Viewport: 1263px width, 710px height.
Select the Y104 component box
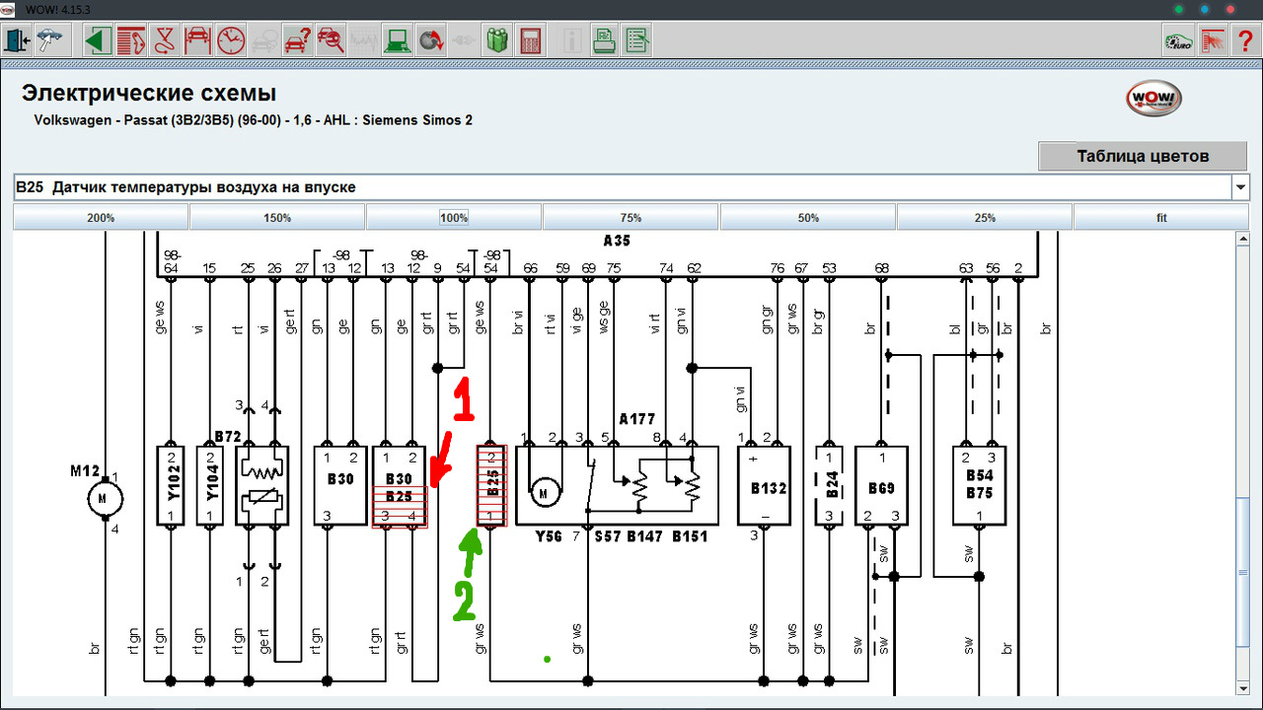209,485
